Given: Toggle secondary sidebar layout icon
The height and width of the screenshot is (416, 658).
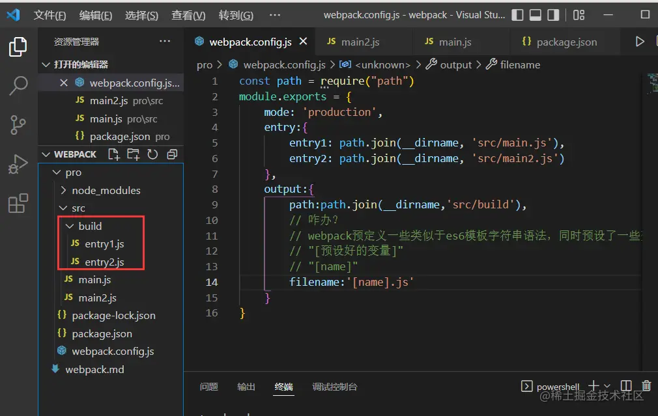Looking at the screenshot, I should [x=553, y=15].
